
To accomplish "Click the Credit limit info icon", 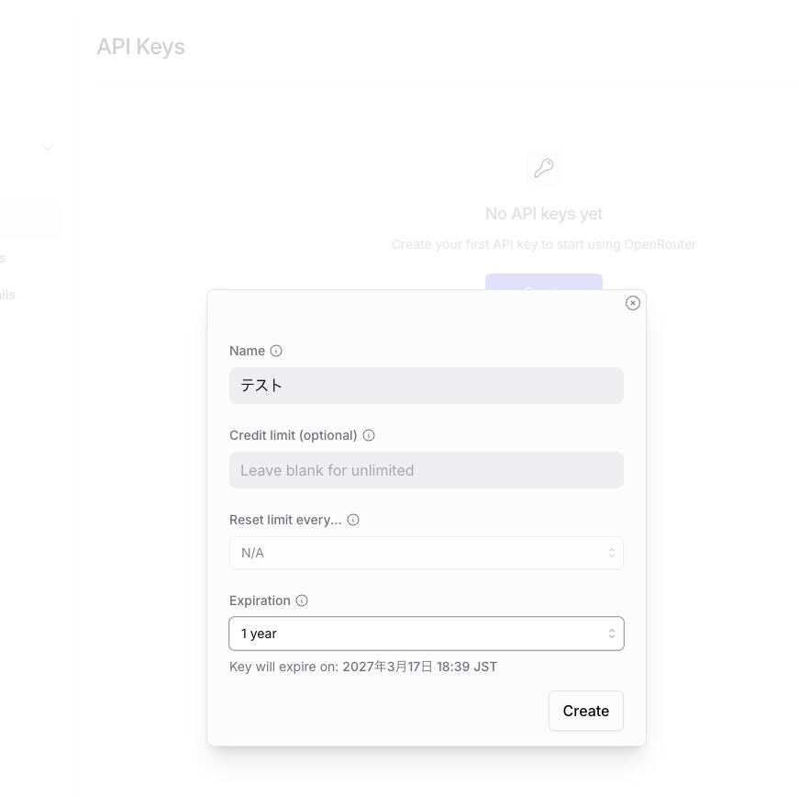I will click(369, 435).
